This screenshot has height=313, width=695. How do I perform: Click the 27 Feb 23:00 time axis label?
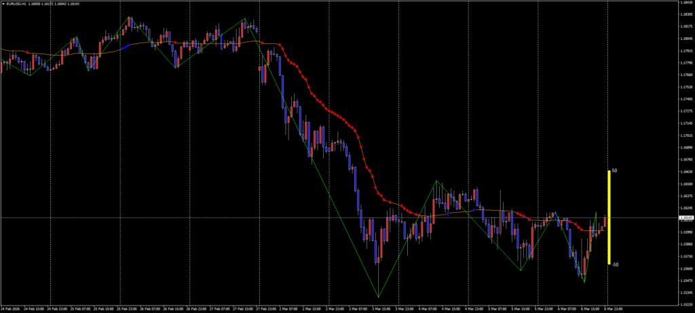point(266,309)
